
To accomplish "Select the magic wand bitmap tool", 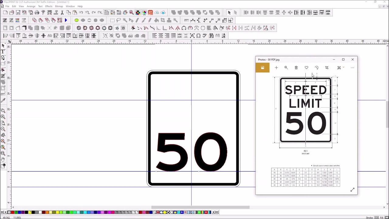I will (x=125, y=20).
